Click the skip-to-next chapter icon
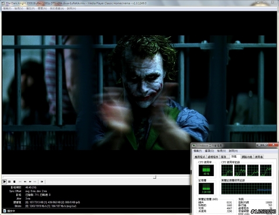Screen dimensions: 279x215 35,182
